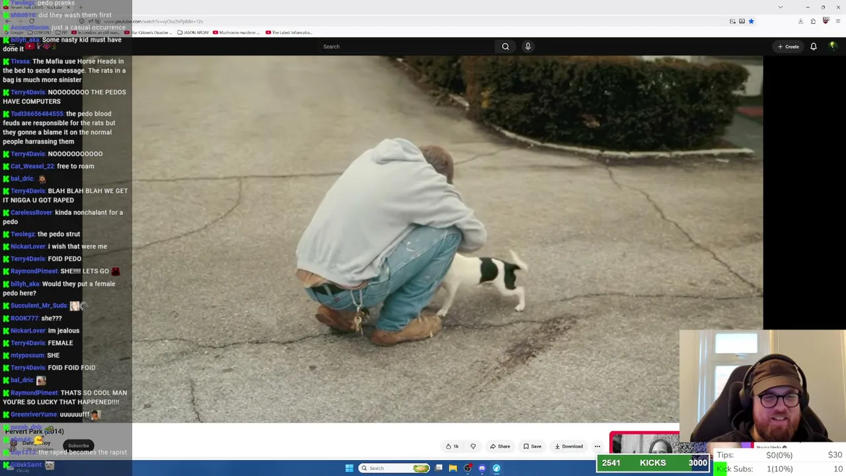
Task: Click the browser address bar URL
Action: click(153, 21)
